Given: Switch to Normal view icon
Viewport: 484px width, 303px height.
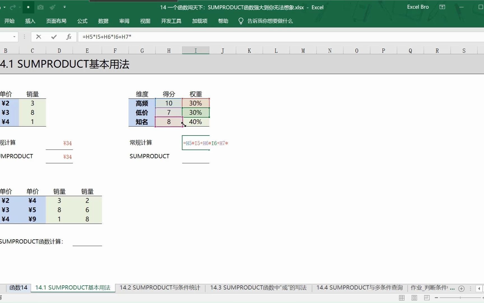Looking at the screenshot, I should 402,298.
